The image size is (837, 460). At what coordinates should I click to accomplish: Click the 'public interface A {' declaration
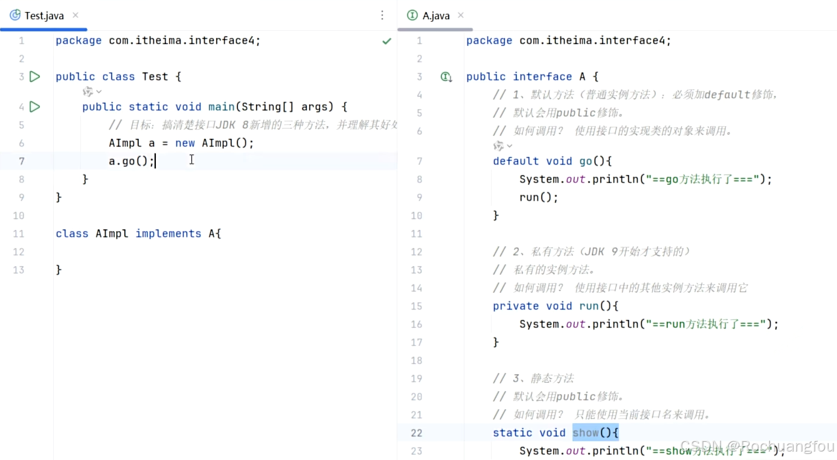pos(532,77)
